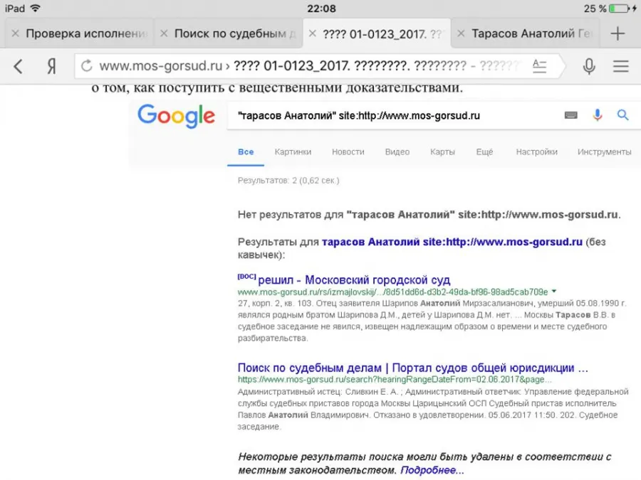Viewport: 641px width, 480px height.
Task: Select the Видео search category
Action: pyautogui.click(x=397, y=152)
